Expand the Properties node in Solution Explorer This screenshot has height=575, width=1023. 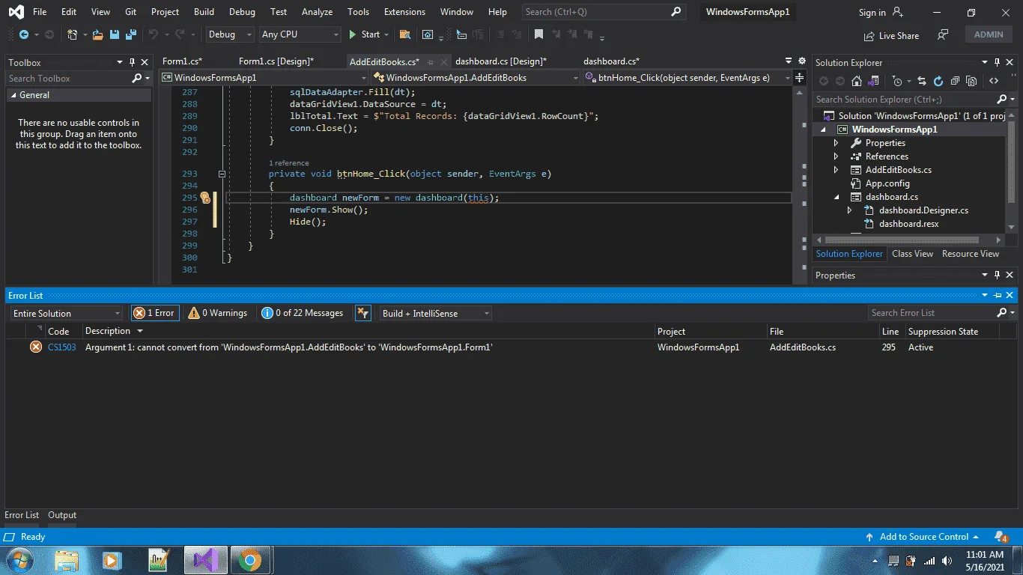coord(837,143)
